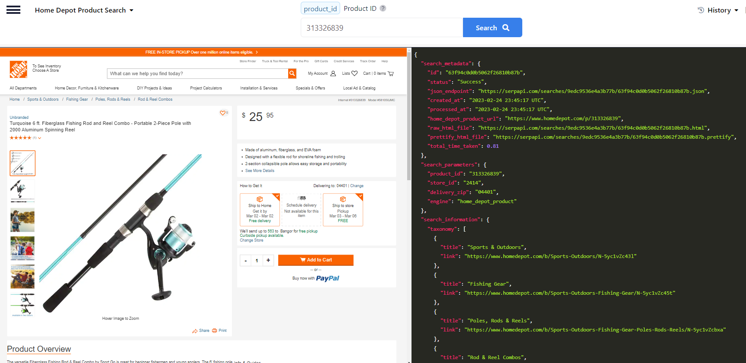Click Add to Cart button
746x363 pixels.
316,260
